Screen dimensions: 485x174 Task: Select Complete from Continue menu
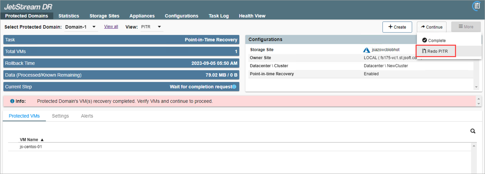(x=434, y=40)
